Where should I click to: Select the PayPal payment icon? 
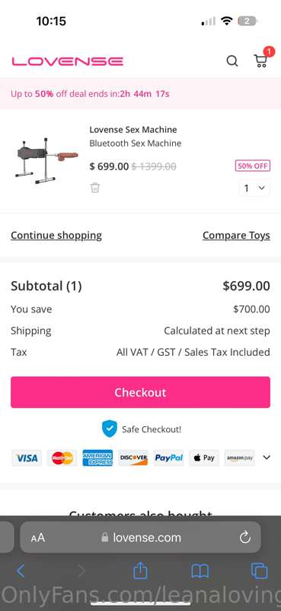169,457
